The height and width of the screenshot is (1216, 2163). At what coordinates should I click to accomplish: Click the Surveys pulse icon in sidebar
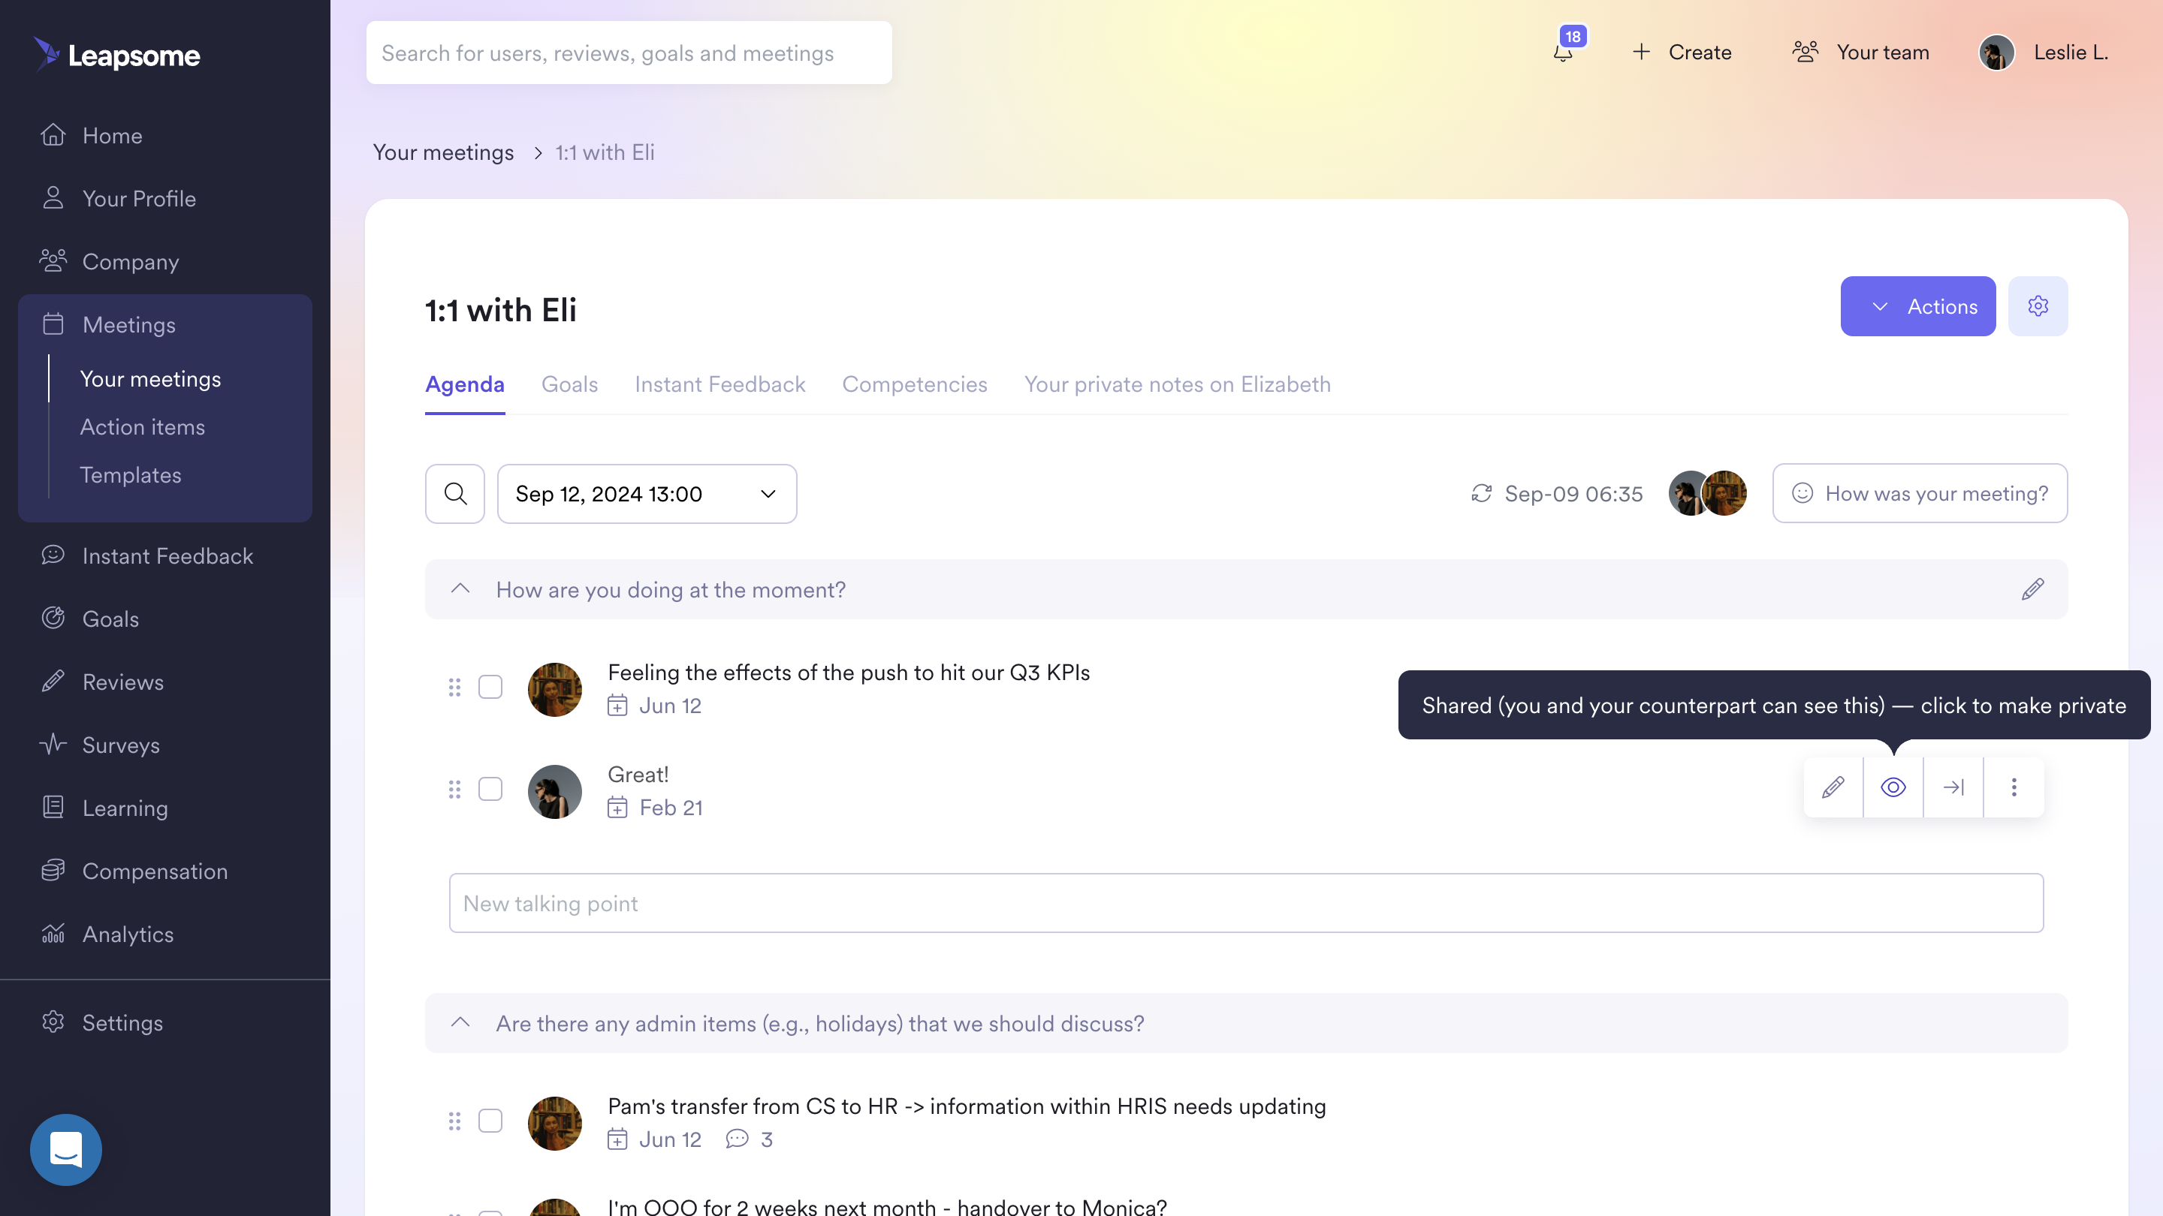tap(53, 744)
